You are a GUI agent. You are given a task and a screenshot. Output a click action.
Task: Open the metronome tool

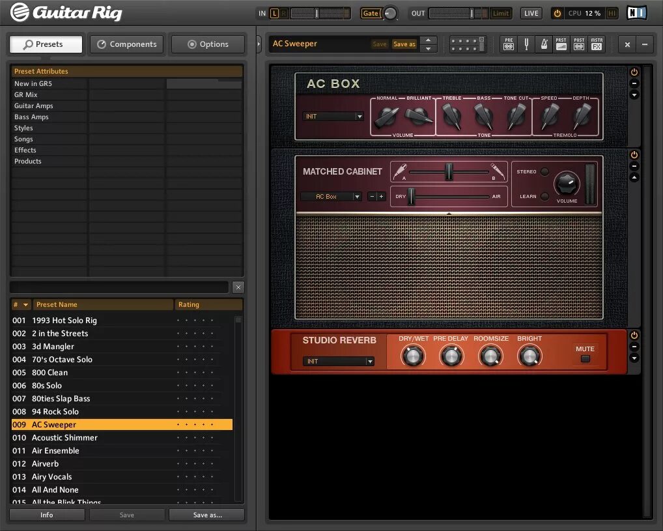(x=544, y=44)
